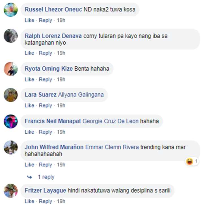
Task: Open Ralph Lorenz Denava's avatar
Action: [11, 36]
